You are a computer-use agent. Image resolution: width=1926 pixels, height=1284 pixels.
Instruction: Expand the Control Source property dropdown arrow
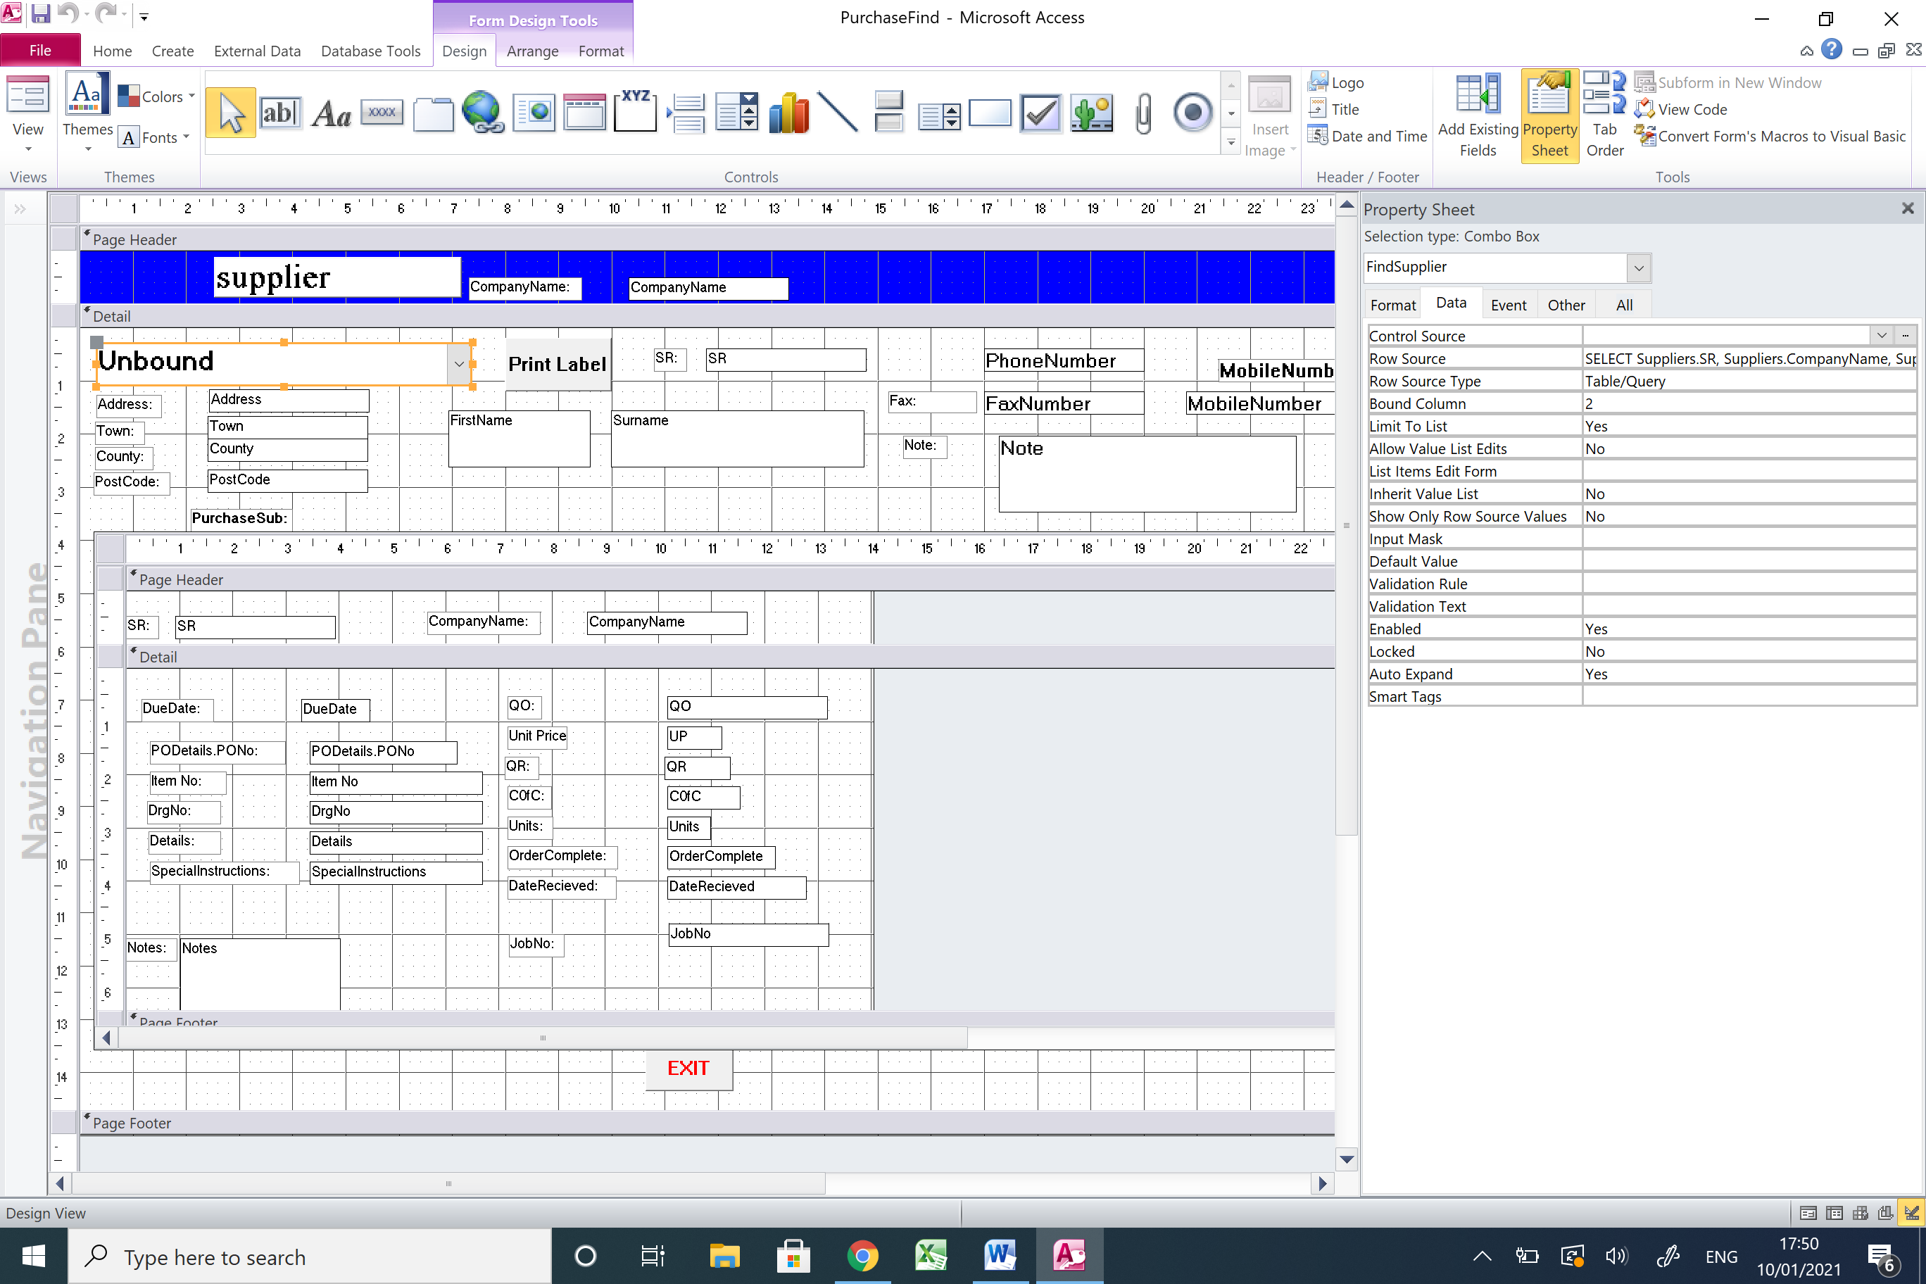(x=1881, y=336)
